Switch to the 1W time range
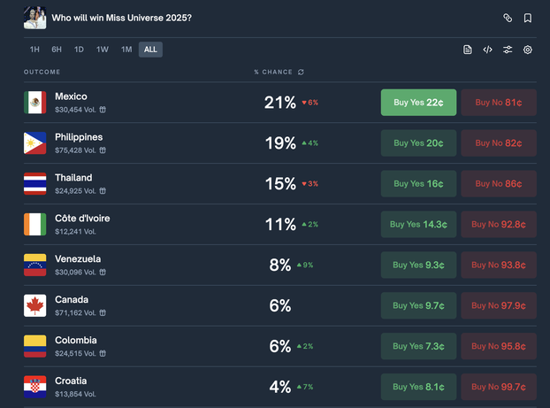 [103, 50]
